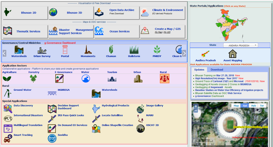The width and height of the screenshot is (273, 147).
Task: Zoom in on the satellite map
Action: pyautogui.click(x=196, y=106)
